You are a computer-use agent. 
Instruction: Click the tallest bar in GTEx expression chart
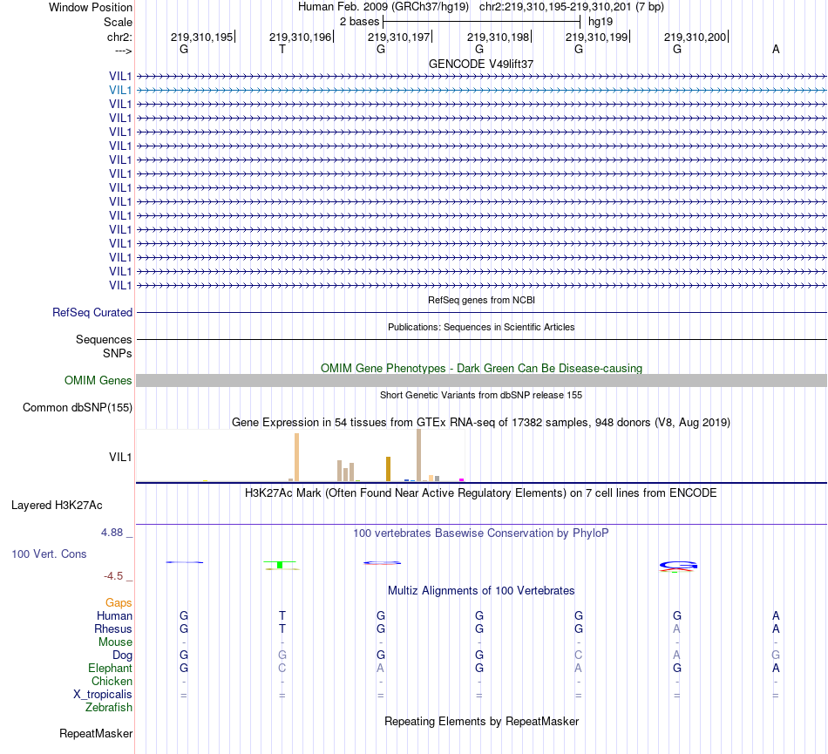tap(418, 455)
